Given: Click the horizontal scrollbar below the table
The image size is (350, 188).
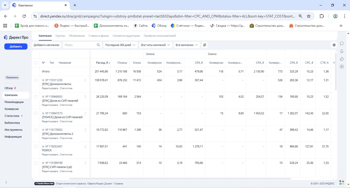Looking at the screenshot, I should [x=179, y=179].
